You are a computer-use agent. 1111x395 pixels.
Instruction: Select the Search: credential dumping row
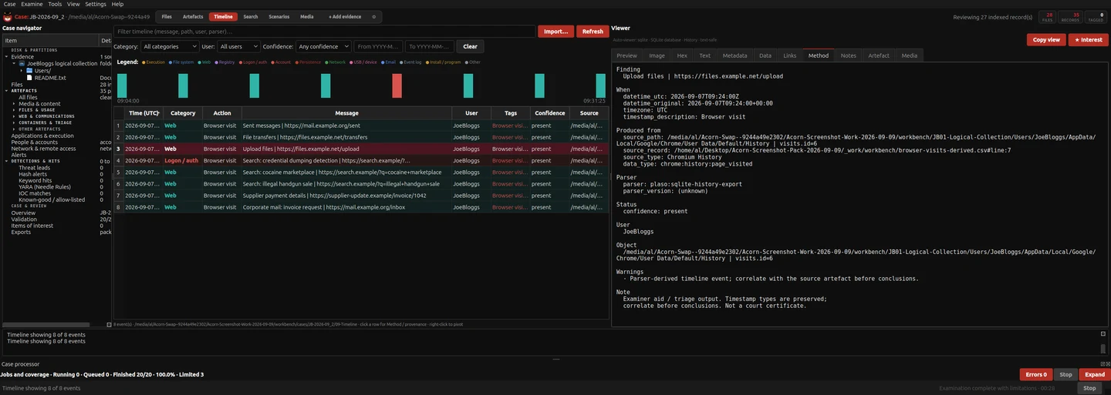point(361,160)
